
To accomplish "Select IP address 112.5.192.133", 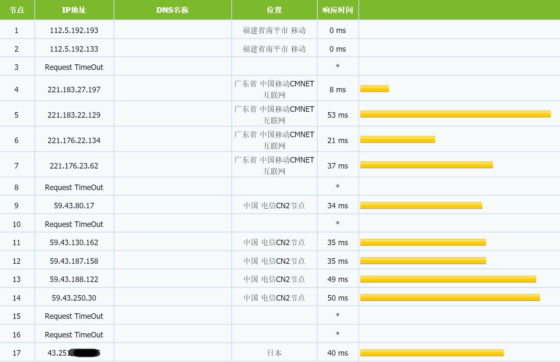I will point(74,49).
